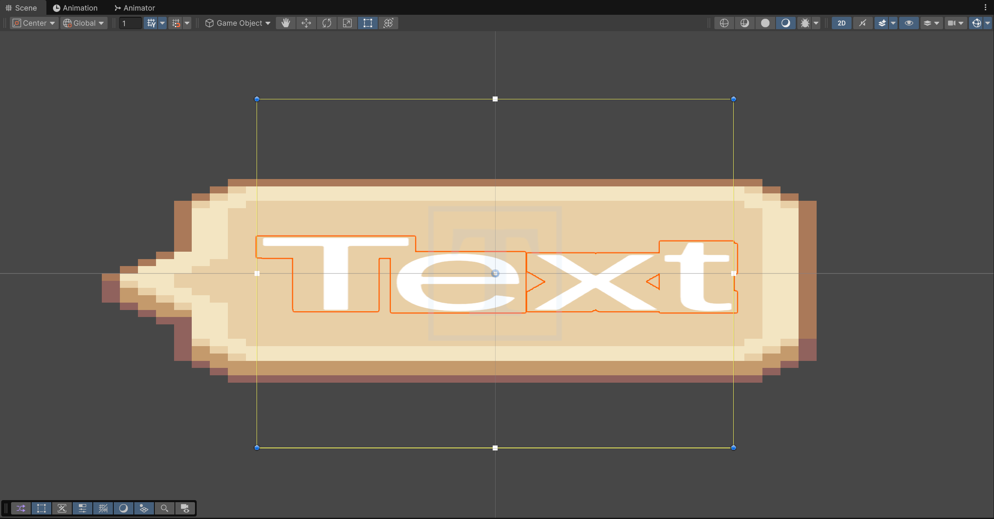Select the Hand view tool
The width and height of the screenshot is (994, 519).
286,23
